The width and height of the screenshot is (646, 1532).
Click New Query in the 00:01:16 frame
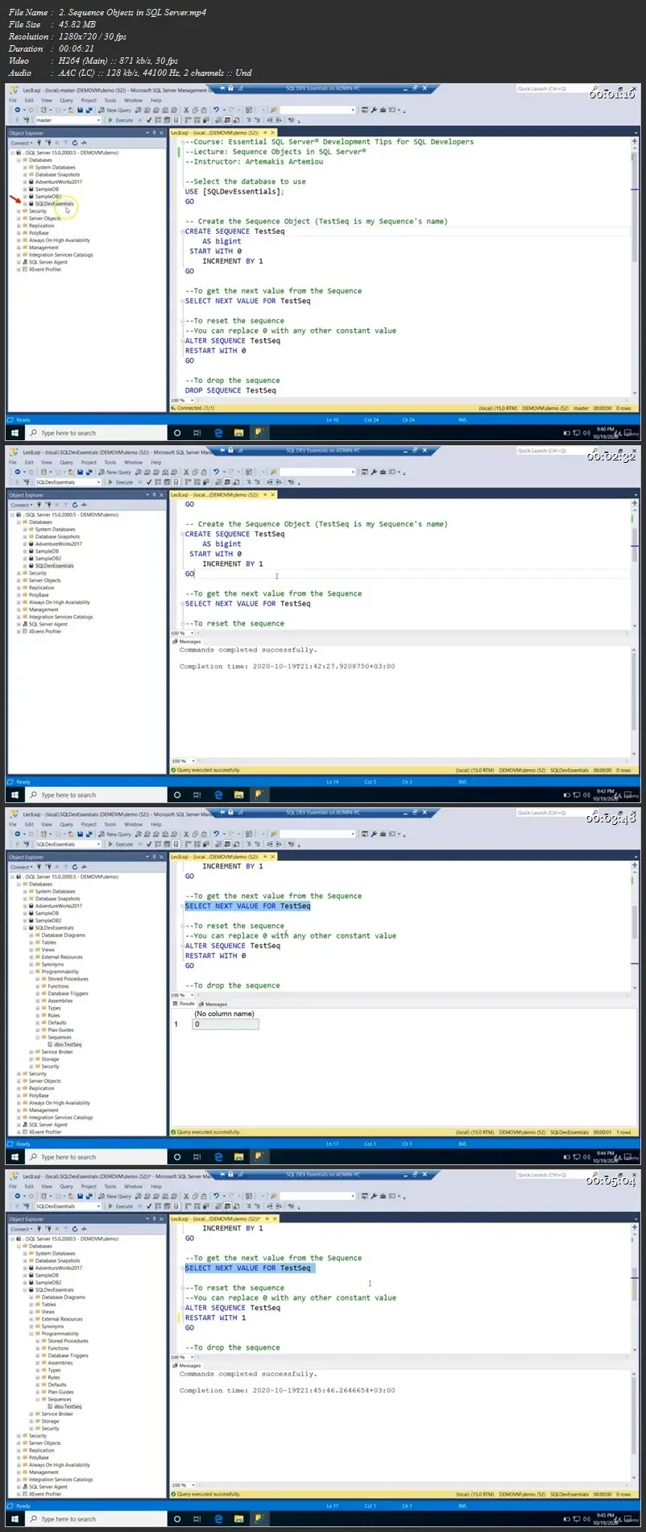coord(115,110)
